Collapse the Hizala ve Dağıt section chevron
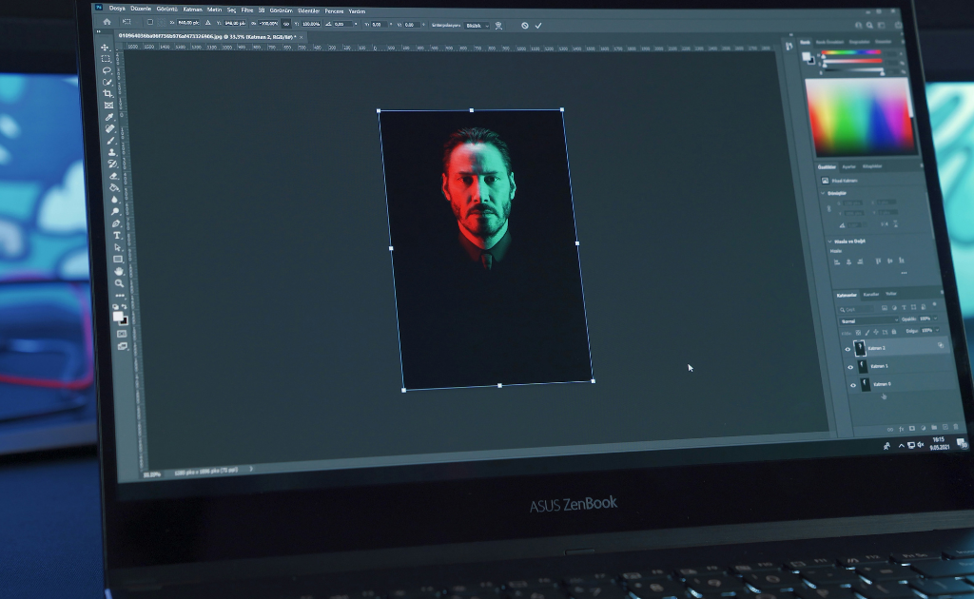The image size is (974, 599). pos(829,241)
